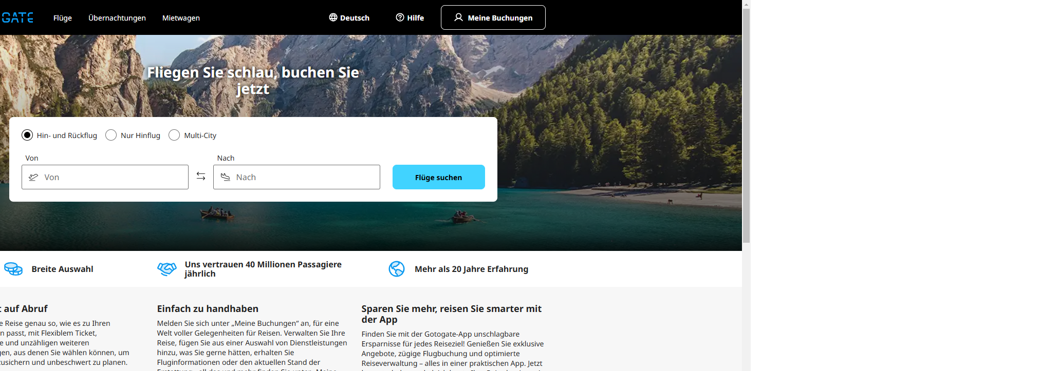The width and height of the screenshot is (1059, 371).
Task: Focus the Nach destination input field
Action: (x=296, y=177)
